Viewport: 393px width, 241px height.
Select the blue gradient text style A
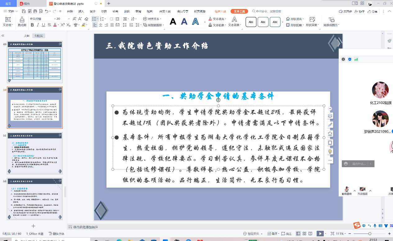click(x=195, y=22)
